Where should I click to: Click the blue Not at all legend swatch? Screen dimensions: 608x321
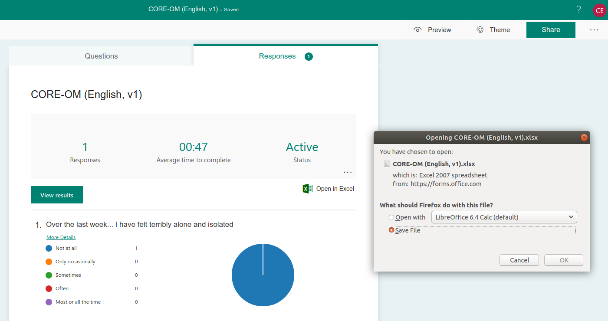pyautogui.click(x=49, y=248)
